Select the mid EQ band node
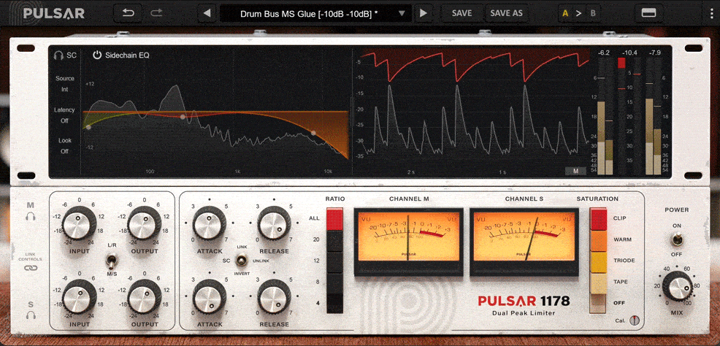Viewport: 720px width, 346px height. (183, 117)
